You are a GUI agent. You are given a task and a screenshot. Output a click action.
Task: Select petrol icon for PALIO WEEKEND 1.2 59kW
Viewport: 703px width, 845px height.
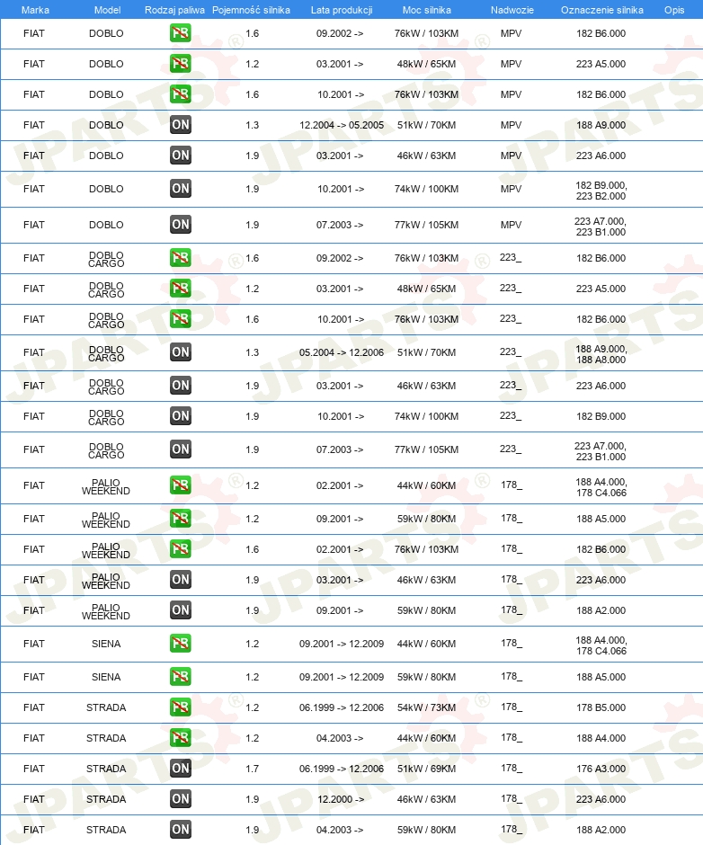180,519
